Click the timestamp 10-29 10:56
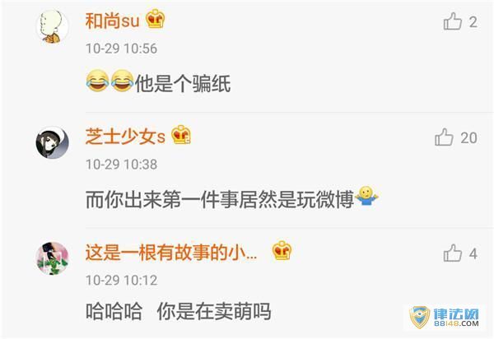 click(121, 49)
